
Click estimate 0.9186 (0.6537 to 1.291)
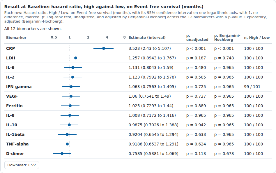coord(153,144)
